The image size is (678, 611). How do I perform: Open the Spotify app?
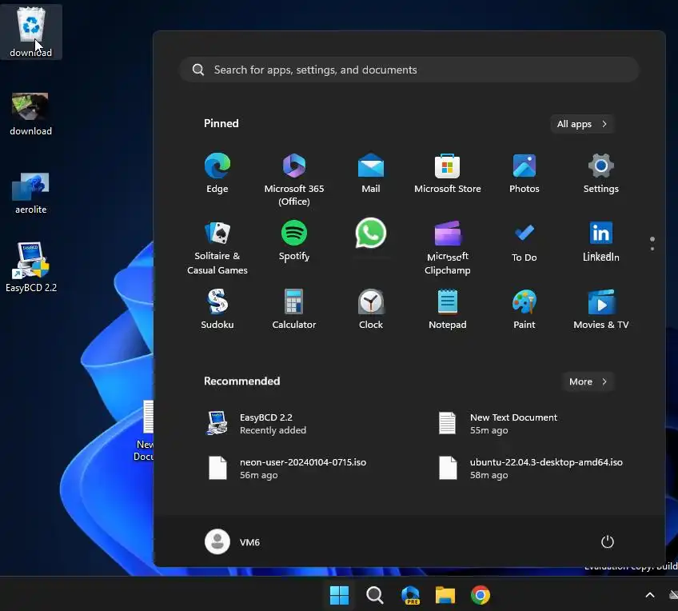tap(294, 241)
